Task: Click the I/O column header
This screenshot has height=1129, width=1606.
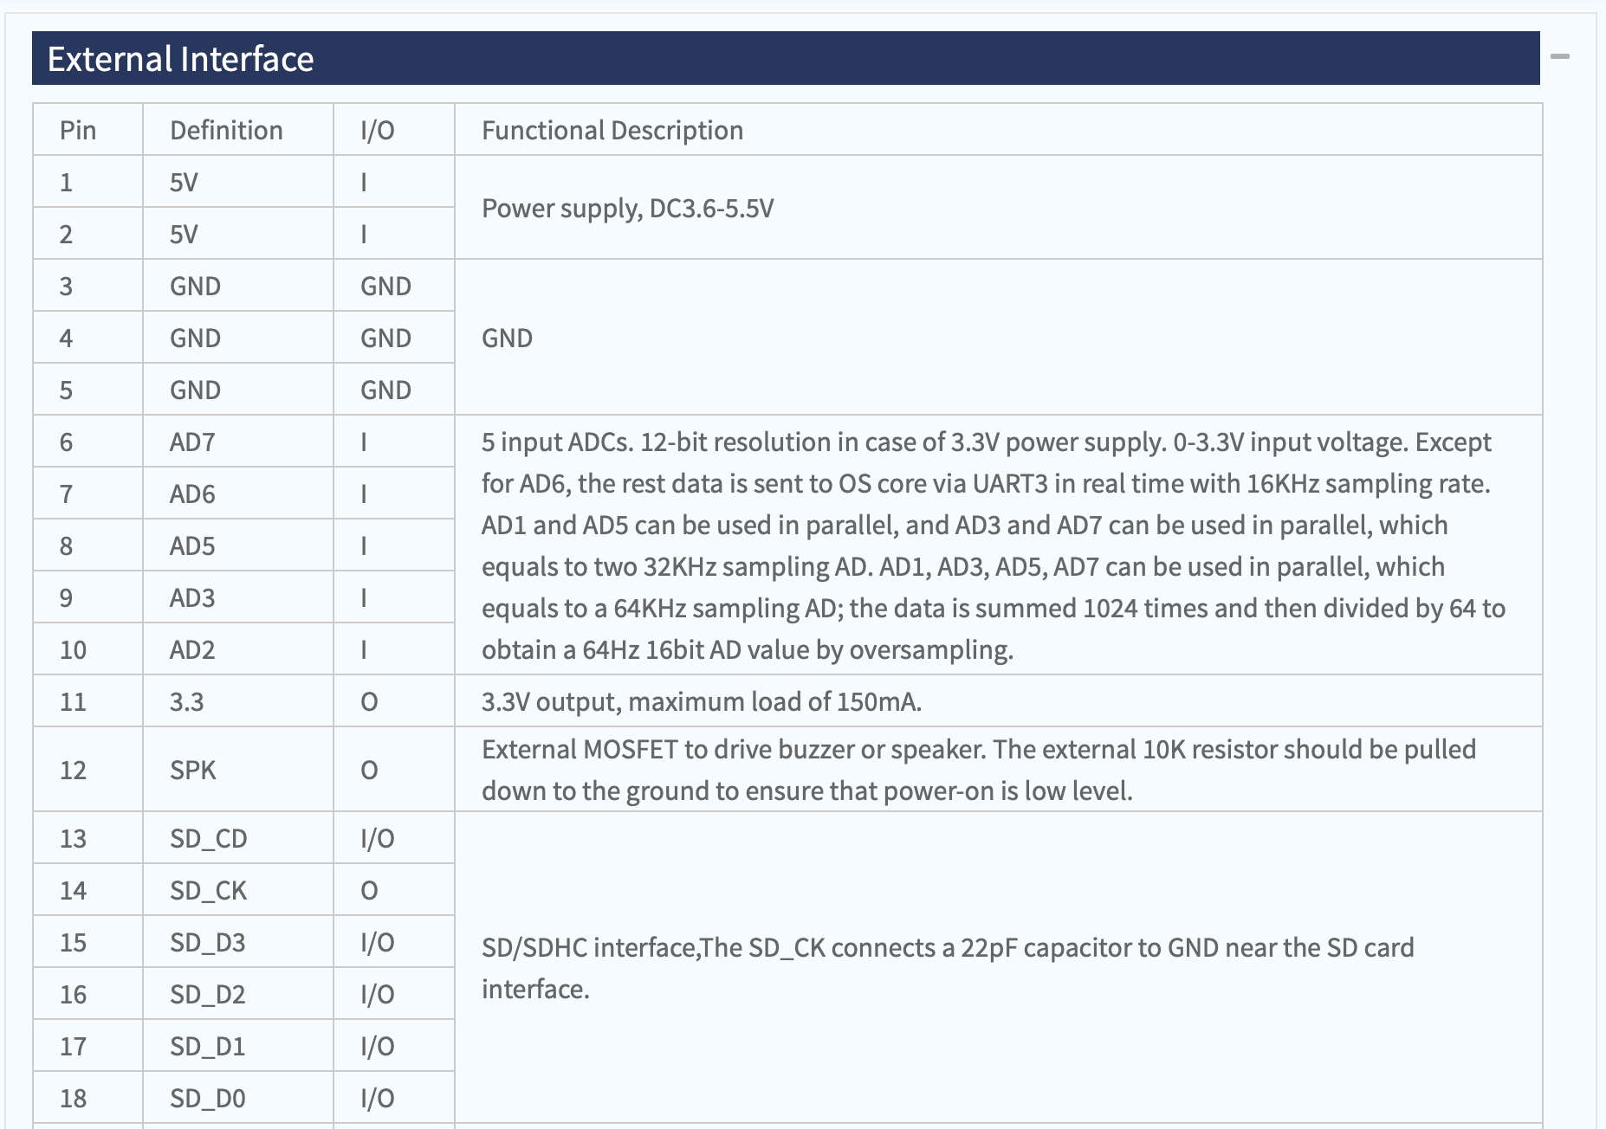Action: click(394, 130)
